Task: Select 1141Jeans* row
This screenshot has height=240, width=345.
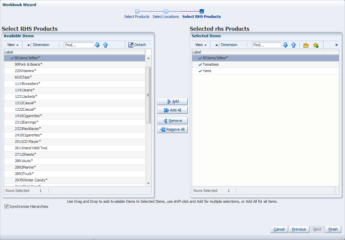Action: (x=75, y=90)
